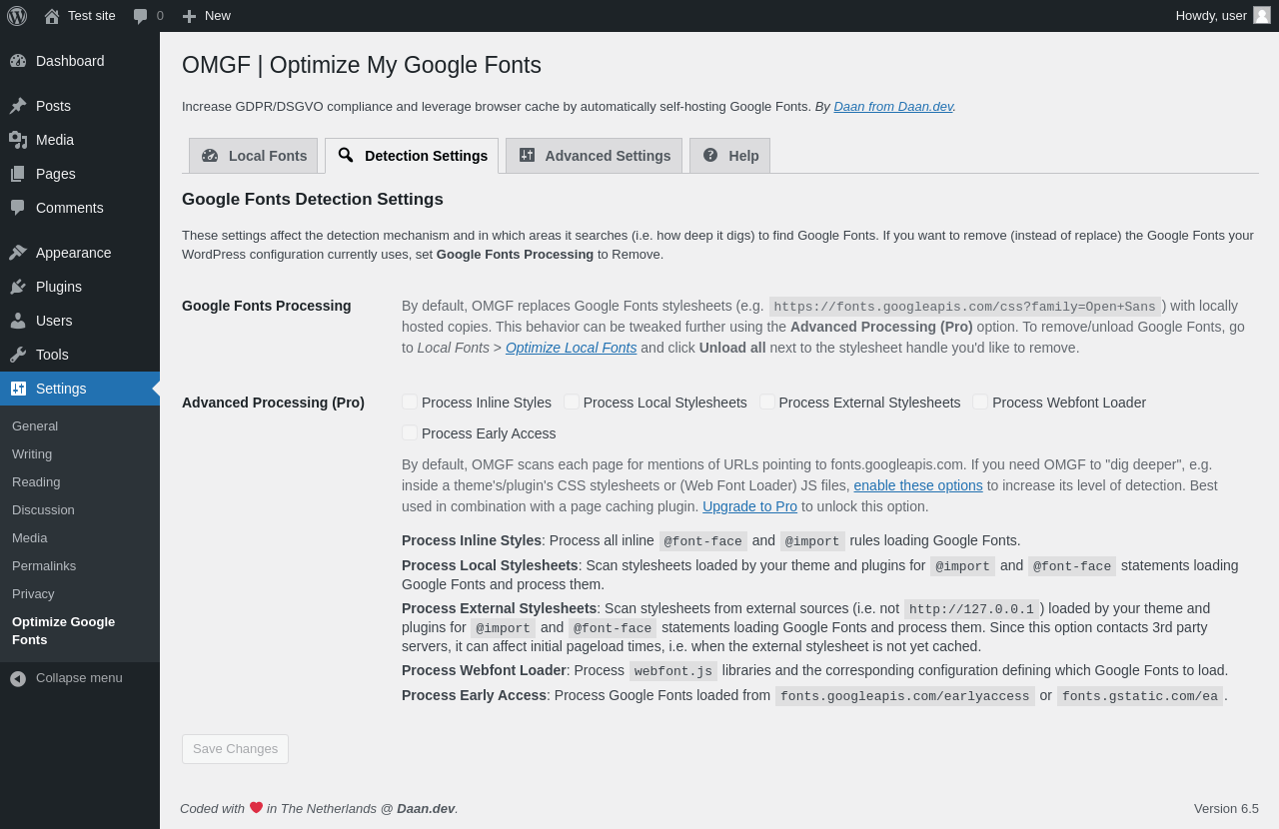1279x829 pixels.
Task: Click the Users person icon
Action: click(18, 321)
